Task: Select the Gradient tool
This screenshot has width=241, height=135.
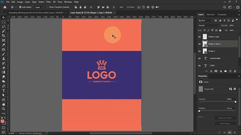Action: coord(3,72)
